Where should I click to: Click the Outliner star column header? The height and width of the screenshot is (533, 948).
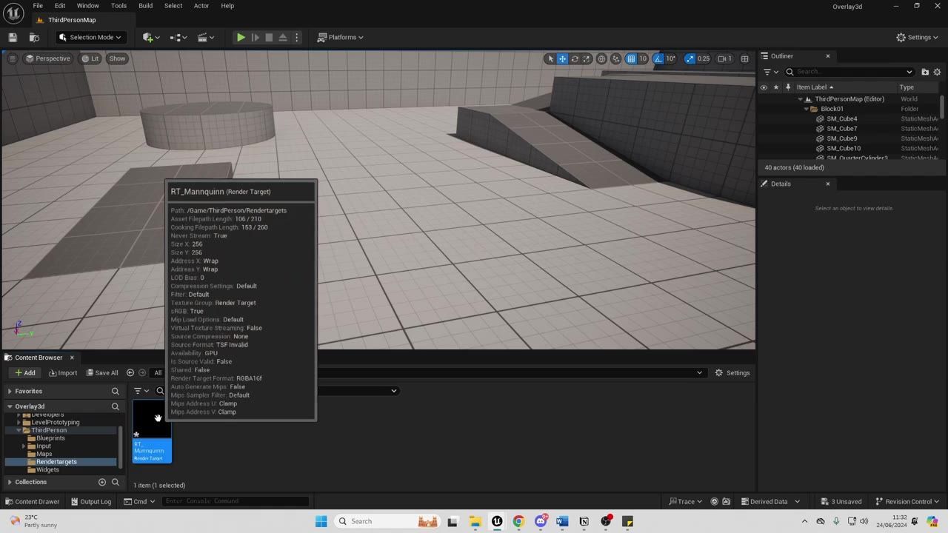point(775,87)
